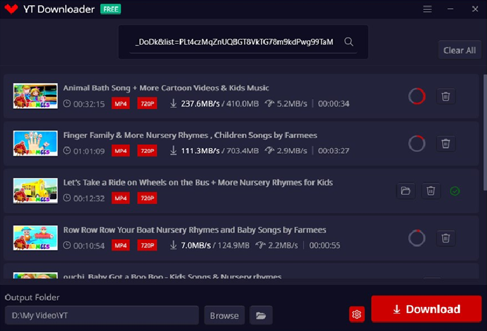The height and width of the screenshot is (331, 487).
Task: Delete the Row Row Row Your Boat download
Action: 446,238
